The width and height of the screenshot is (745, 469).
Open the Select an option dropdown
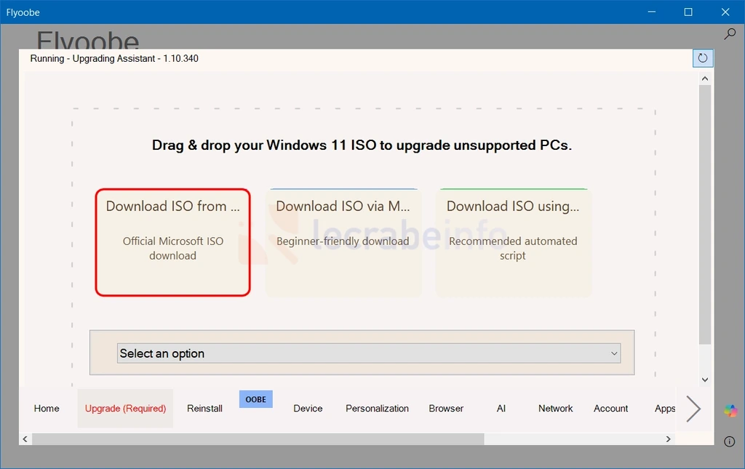coord(369,353)
